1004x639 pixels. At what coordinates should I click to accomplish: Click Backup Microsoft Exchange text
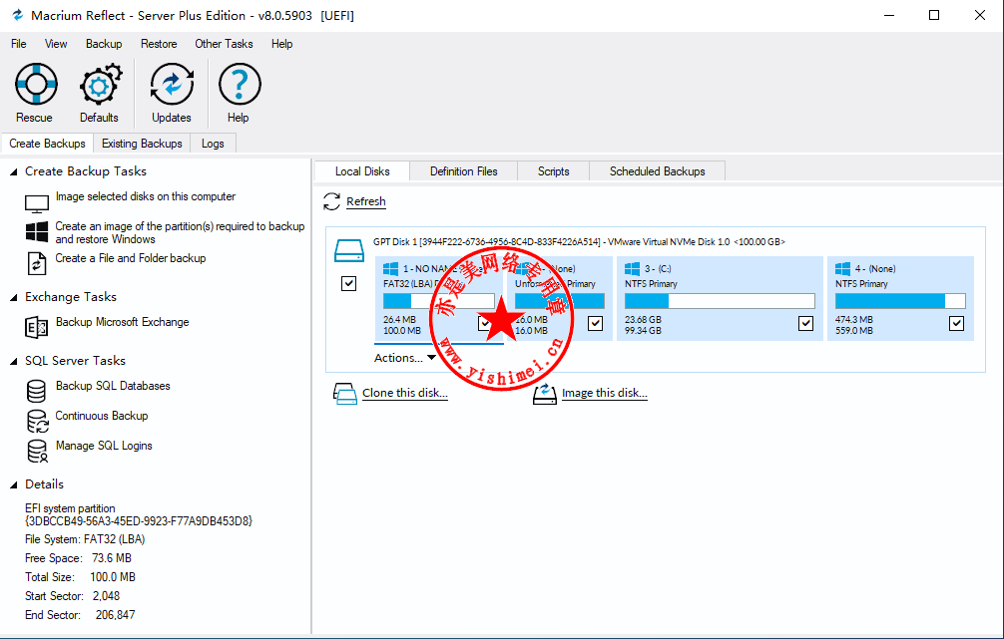point(123,322)
